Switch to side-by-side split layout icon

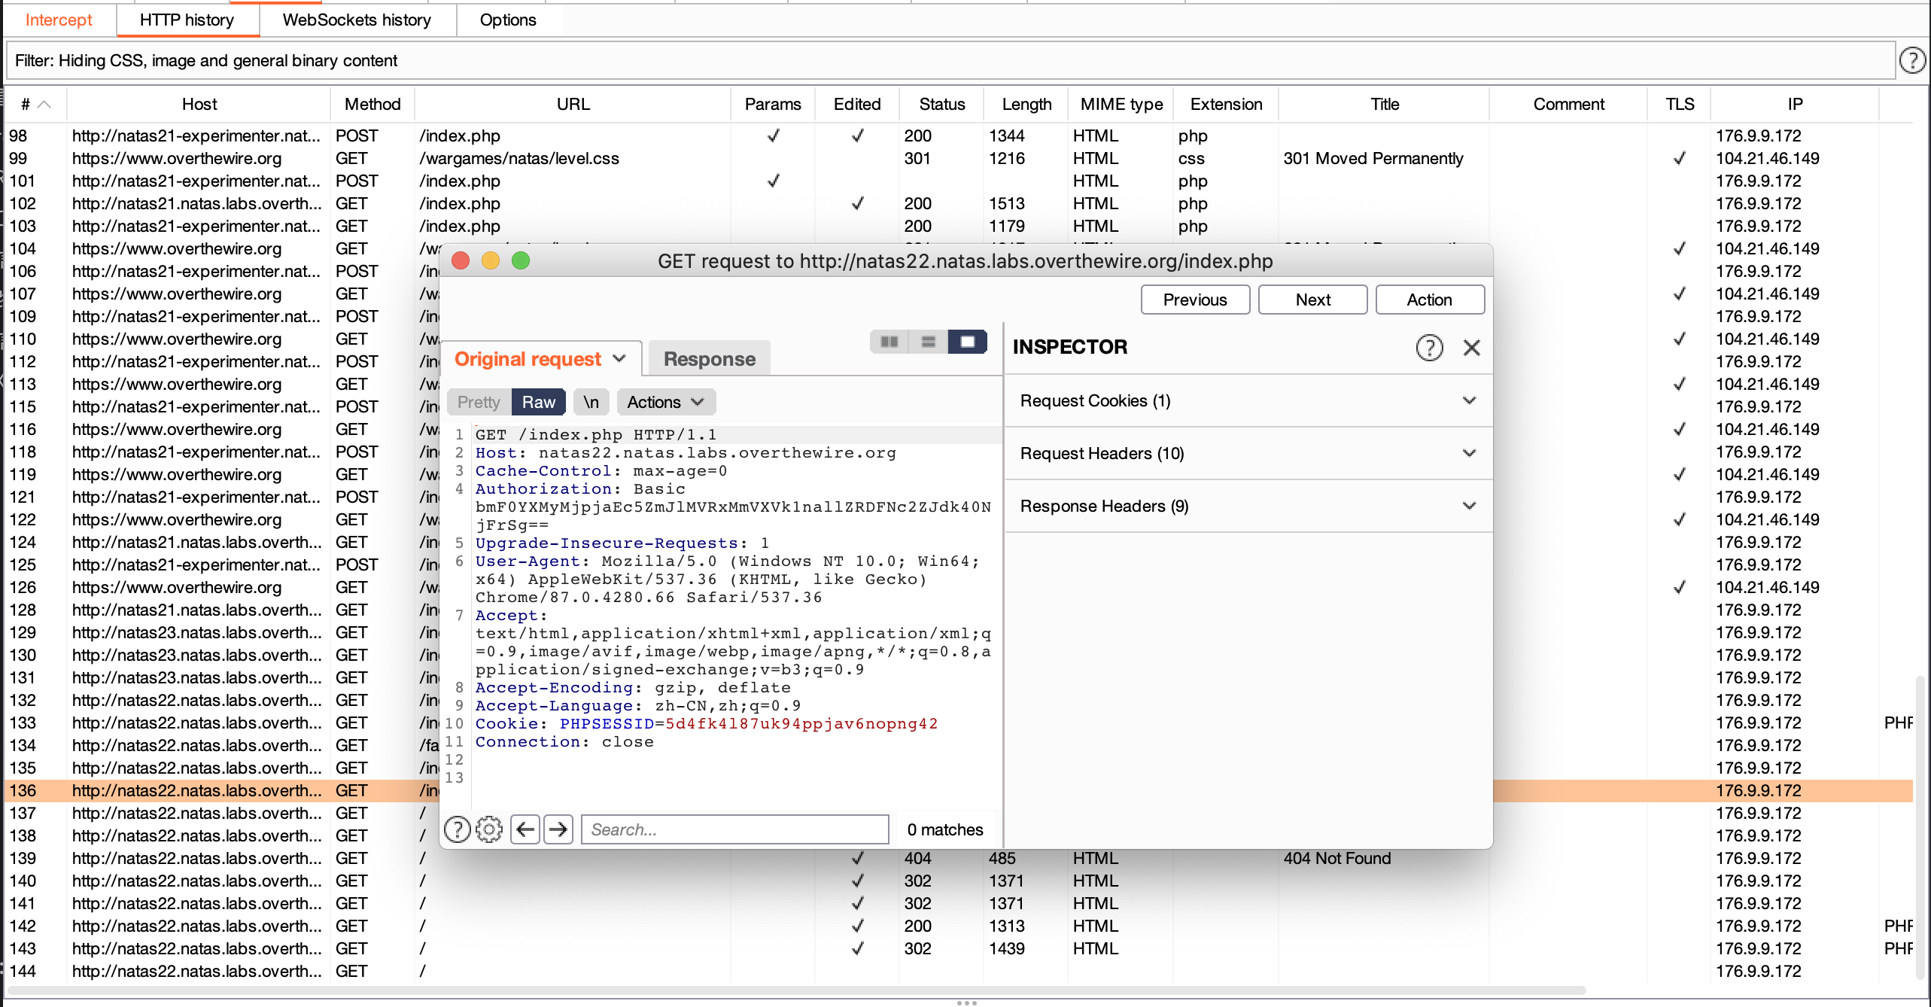889,342
